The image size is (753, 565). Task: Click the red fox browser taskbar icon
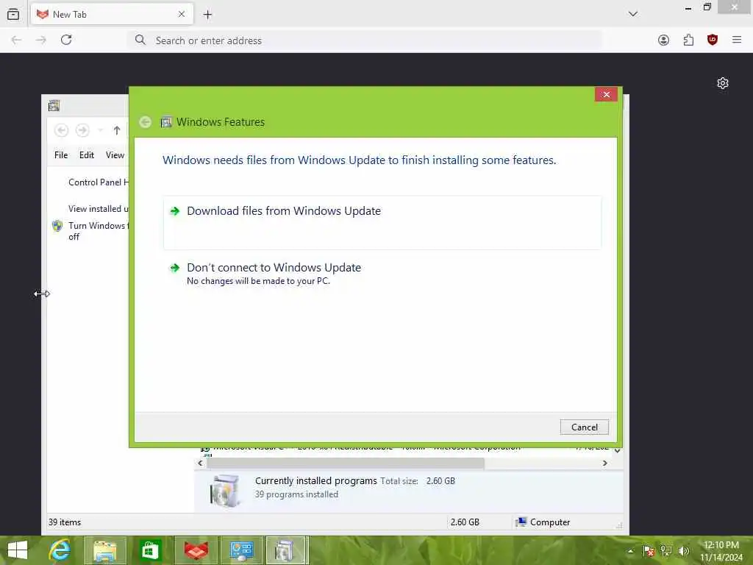coord(196,550)
